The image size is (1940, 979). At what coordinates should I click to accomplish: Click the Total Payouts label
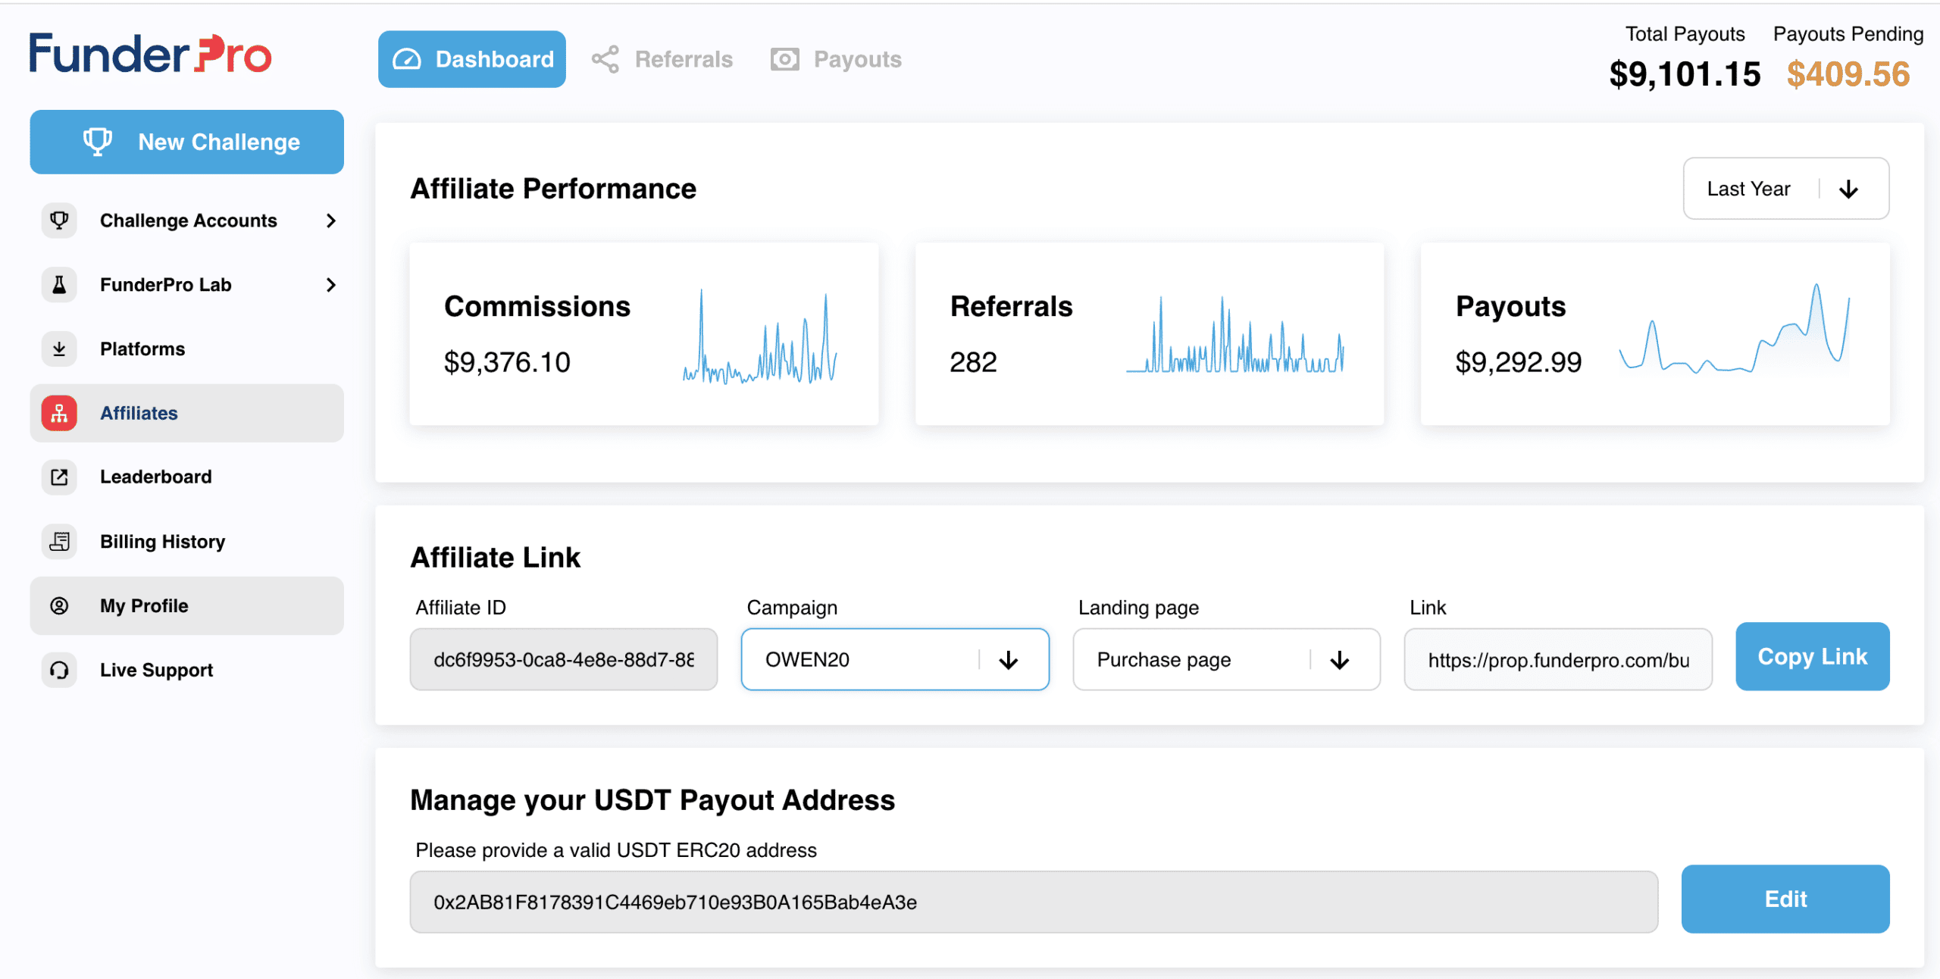tap(1685, 34)
